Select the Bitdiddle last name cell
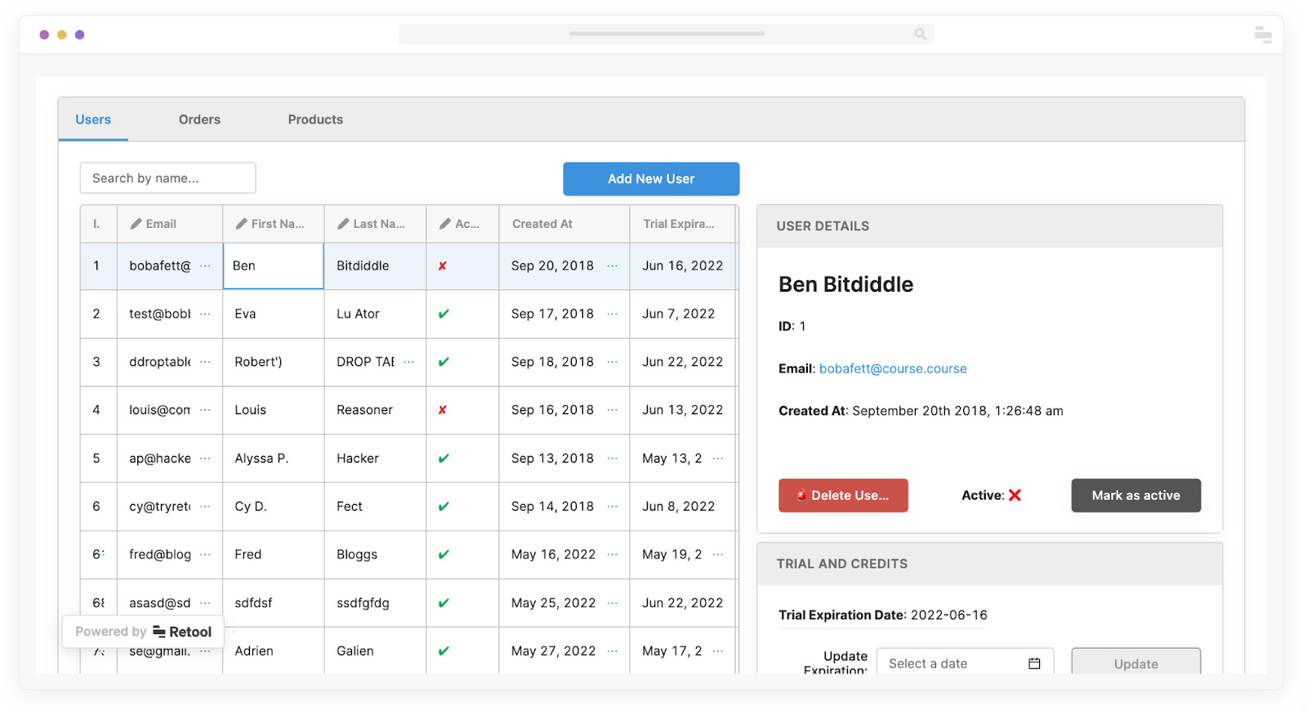Screen dimensions: 1307x710 [x=375, y=266]
